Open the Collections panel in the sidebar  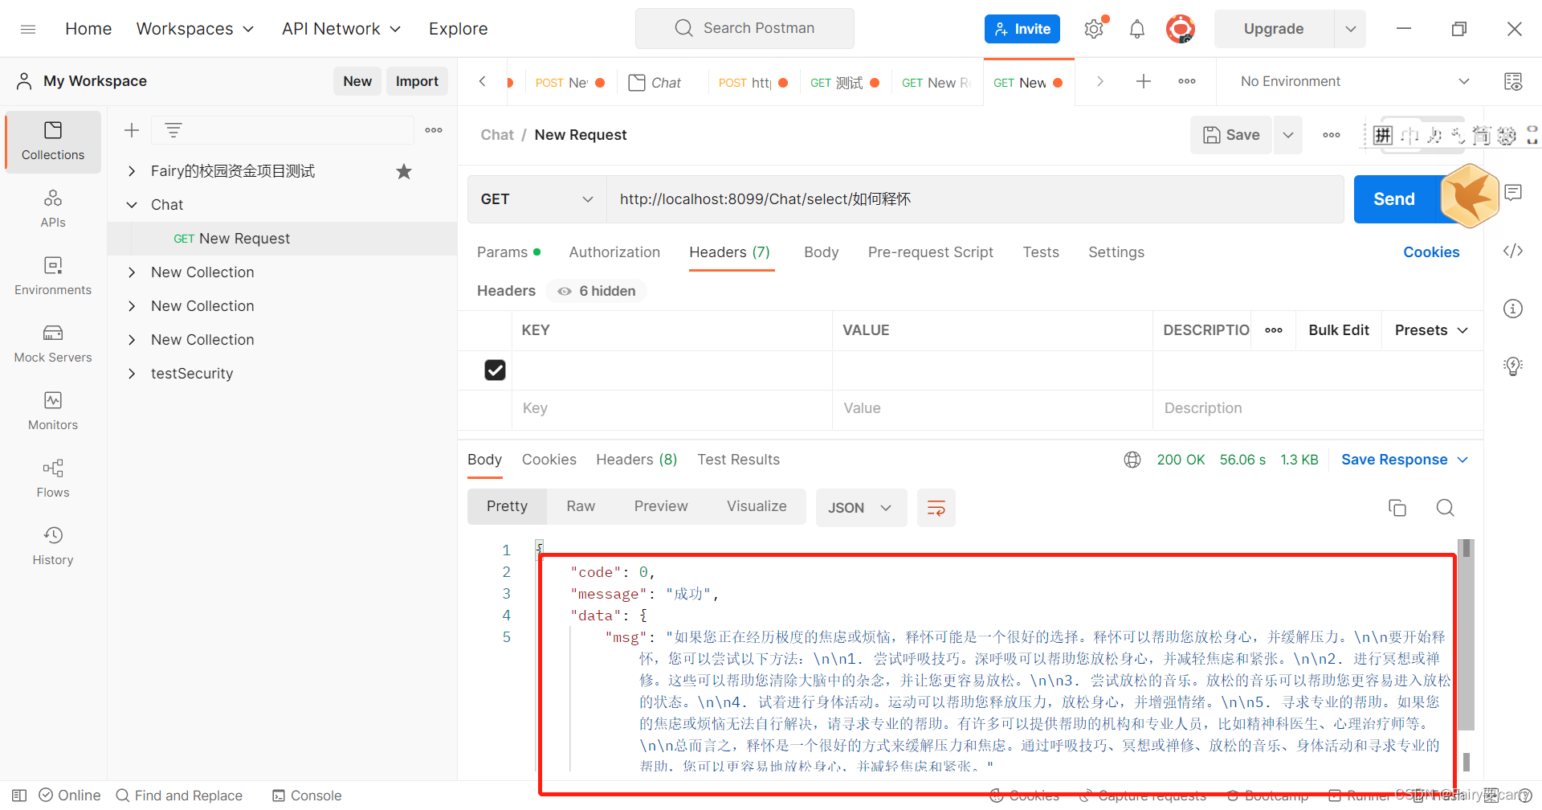(52, 141)
